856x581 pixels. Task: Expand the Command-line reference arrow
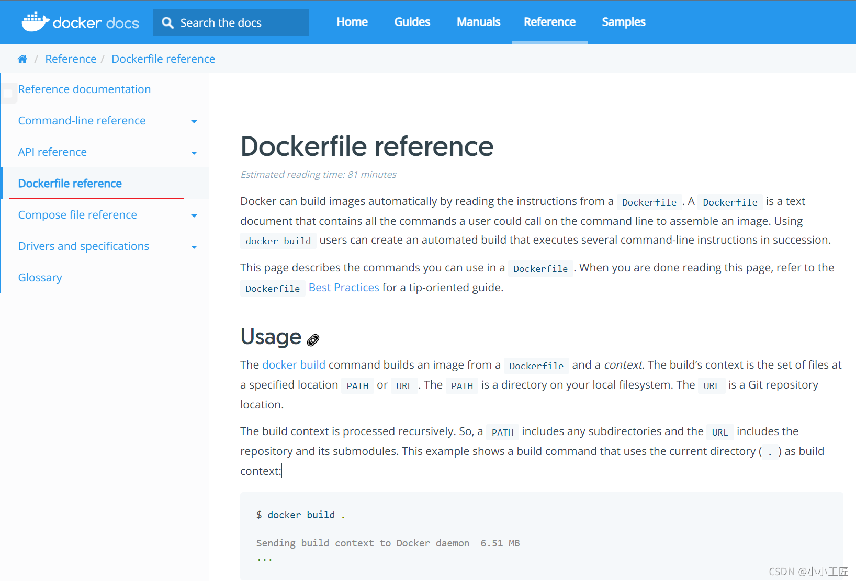pos(194,121)
